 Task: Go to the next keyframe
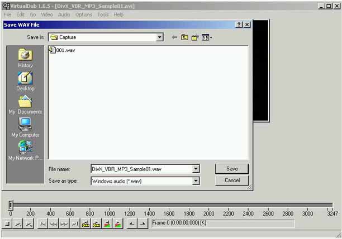(x=96, y=223)
